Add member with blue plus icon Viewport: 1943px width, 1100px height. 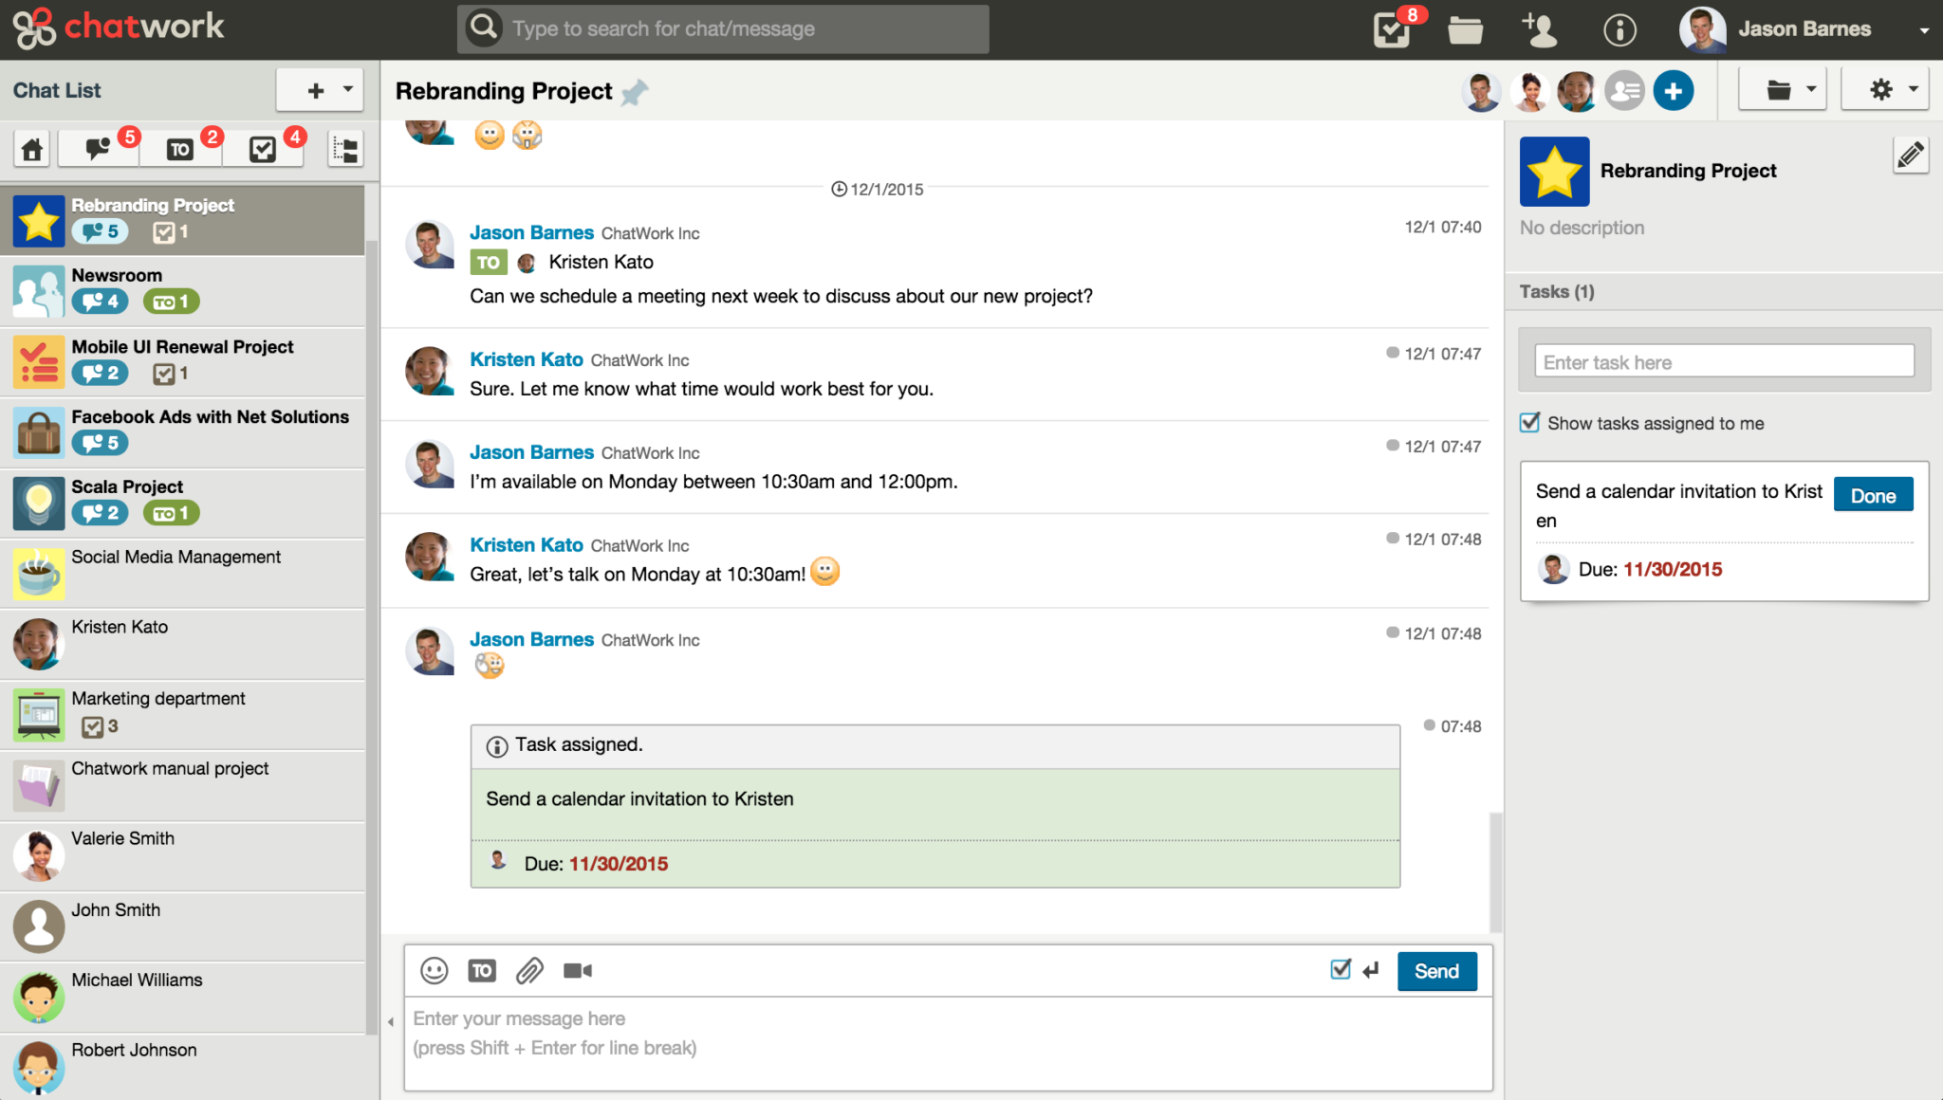click(x=1674, y=91)
